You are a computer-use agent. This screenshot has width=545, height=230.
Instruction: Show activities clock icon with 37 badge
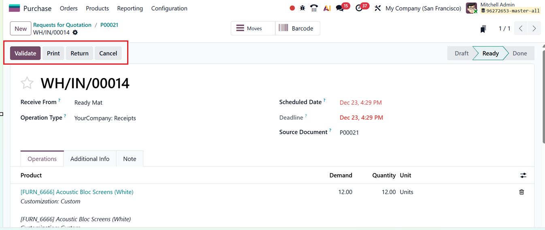point(359,8)
